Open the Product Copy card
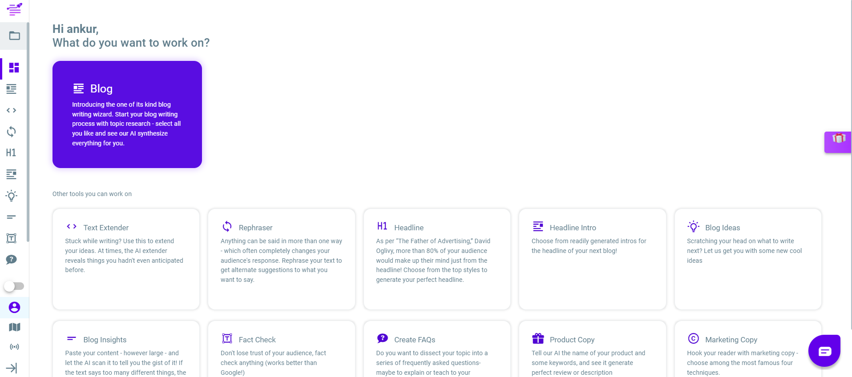This screenshot has height=377, width=852. pyautogui.click(x=593, y=349)
